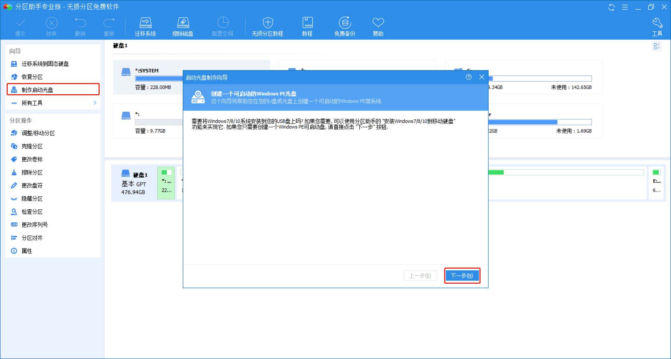Image resolution: width=671 pixels, height=359 pixels.
Task: Open 更改盘符 from 分区操作
Action: point(31,185)
